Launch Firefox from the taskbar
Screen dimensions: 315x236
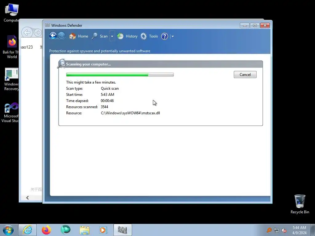(46, 230)
